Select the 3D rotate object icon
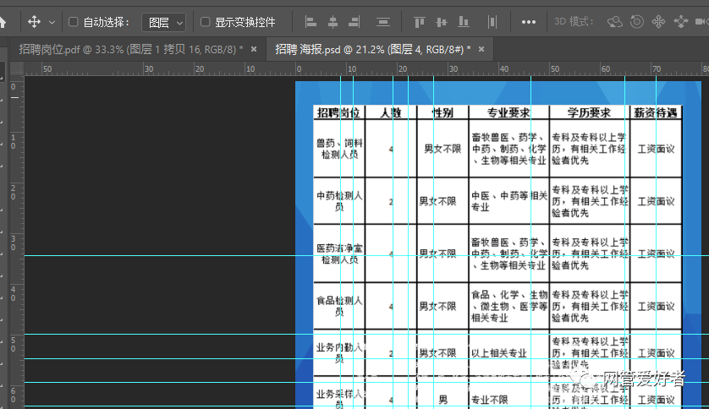Viewport: 709px width, 409px height. [614, 22]
